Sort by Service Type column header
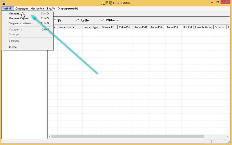 pos(92,27)
